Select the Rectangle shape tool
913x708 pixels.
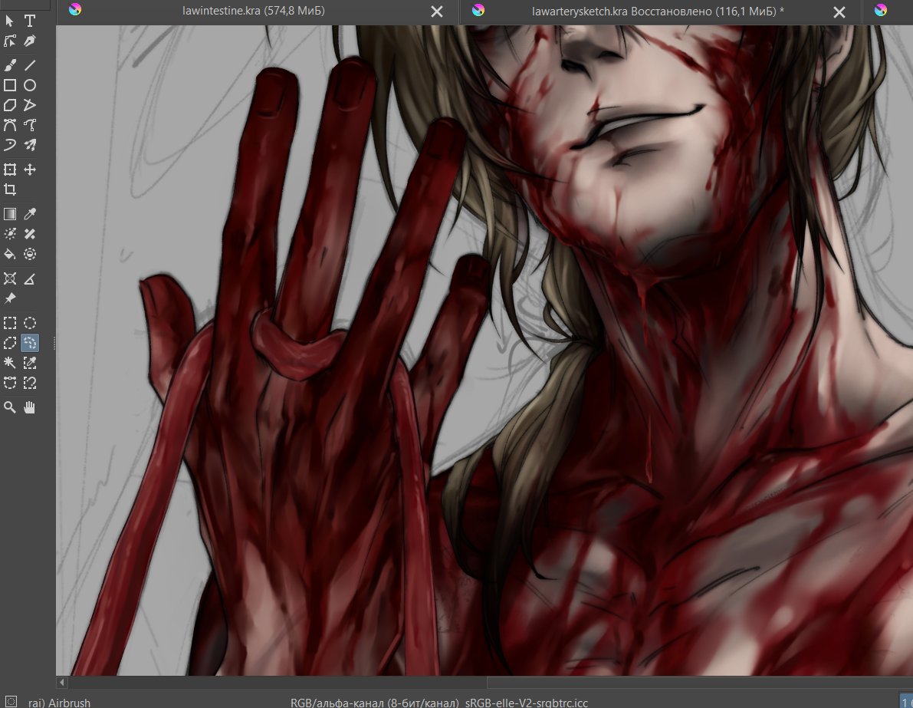10,86
